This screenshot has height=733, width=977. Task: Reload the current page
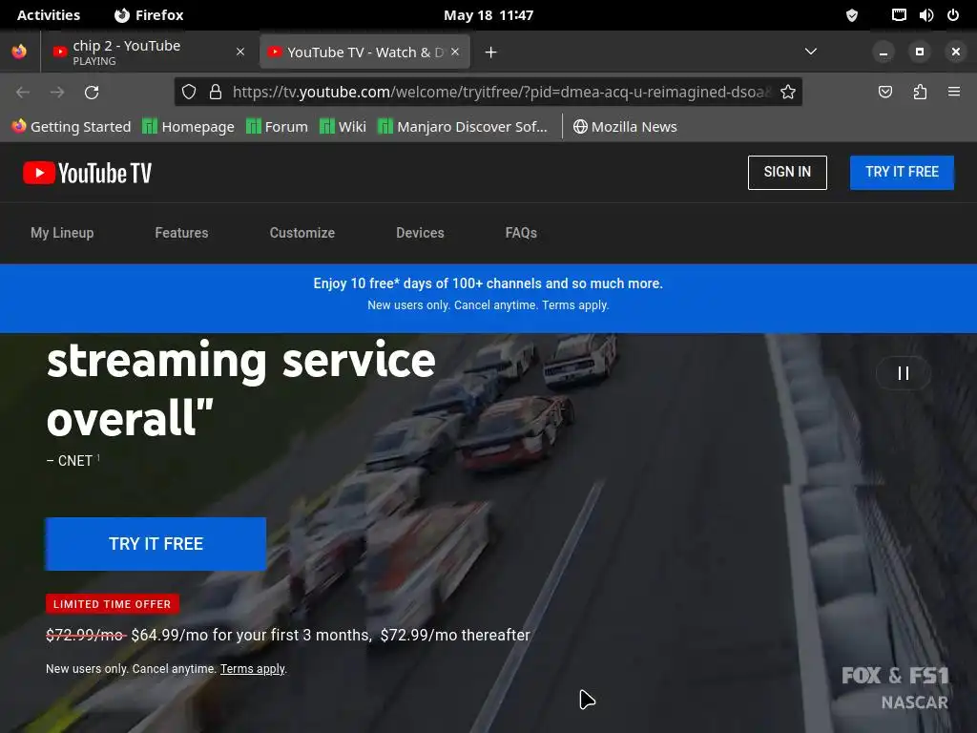coord(92,93)
